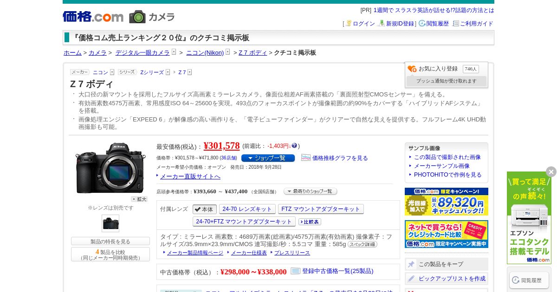Click the price change help question icon
This screenshot has height=292, width=557.
(x=294, y=146)
